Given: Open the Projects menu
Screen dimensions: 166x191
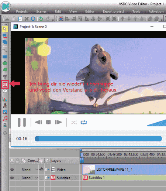Looking at the screenshot, I should (22, 11).
